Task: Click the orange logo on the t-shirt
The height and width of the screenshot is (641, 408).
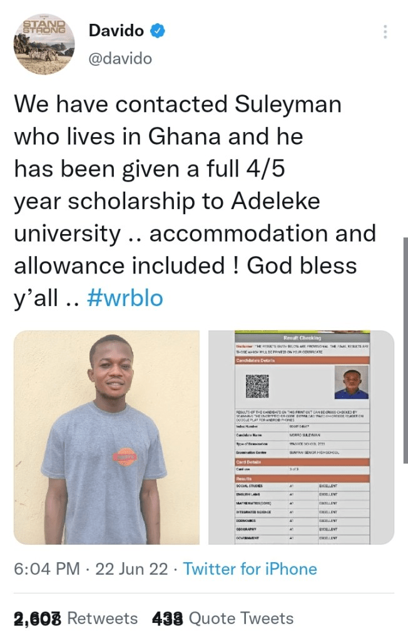Action: coord(123,456)
